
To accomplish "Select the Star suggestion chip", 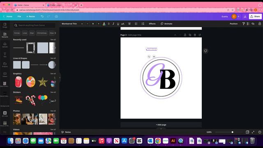I will 32,33.
